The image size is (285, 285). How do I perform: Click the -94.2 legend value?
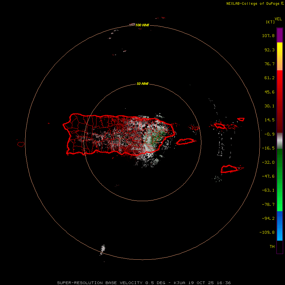pyautogui.click(x=268, y=218)
